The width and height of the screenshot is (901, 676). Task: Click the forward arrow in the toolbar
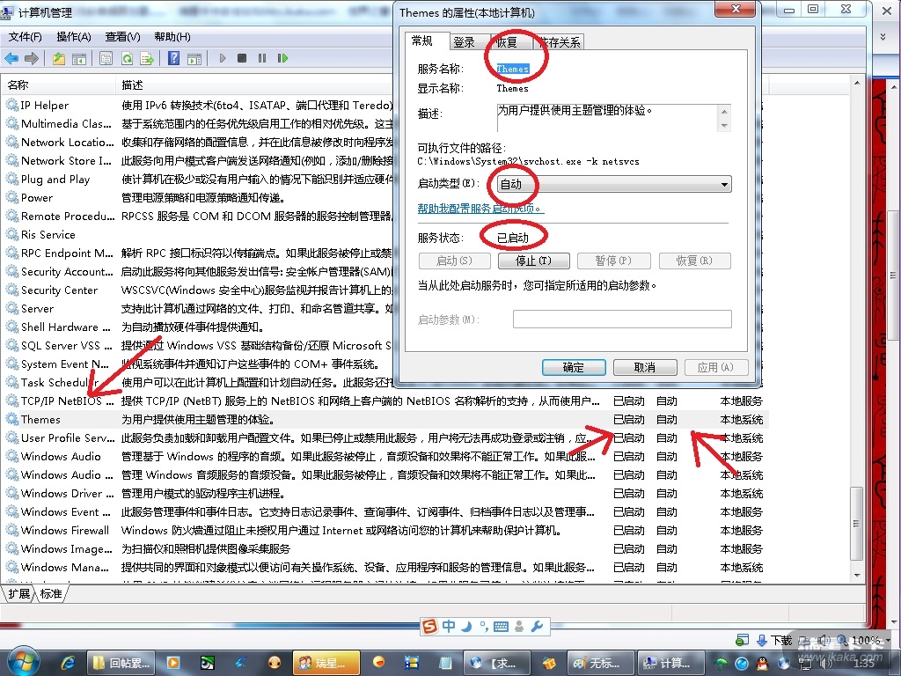pyautogui.click(x=32, y=58)
